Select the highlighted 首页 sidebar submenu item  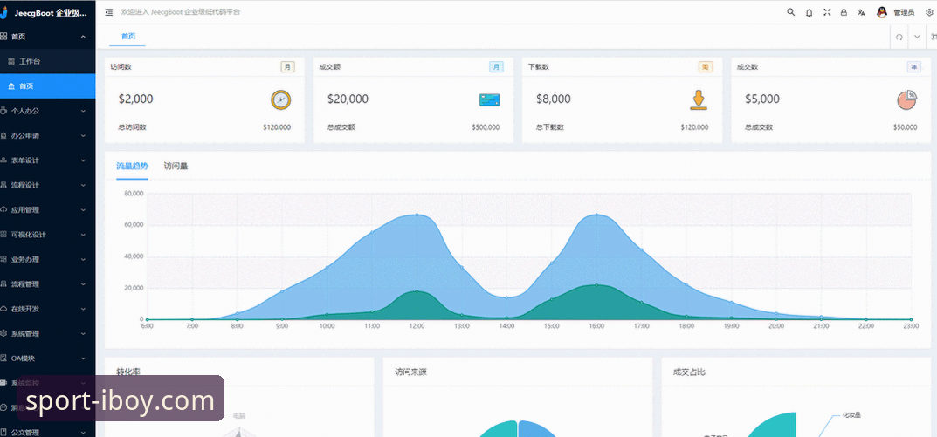pyautogui.click(x=48, y=86)
